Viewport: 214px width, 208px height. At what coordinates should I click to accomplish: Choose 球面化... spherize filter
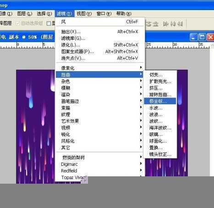click(160, 141)
